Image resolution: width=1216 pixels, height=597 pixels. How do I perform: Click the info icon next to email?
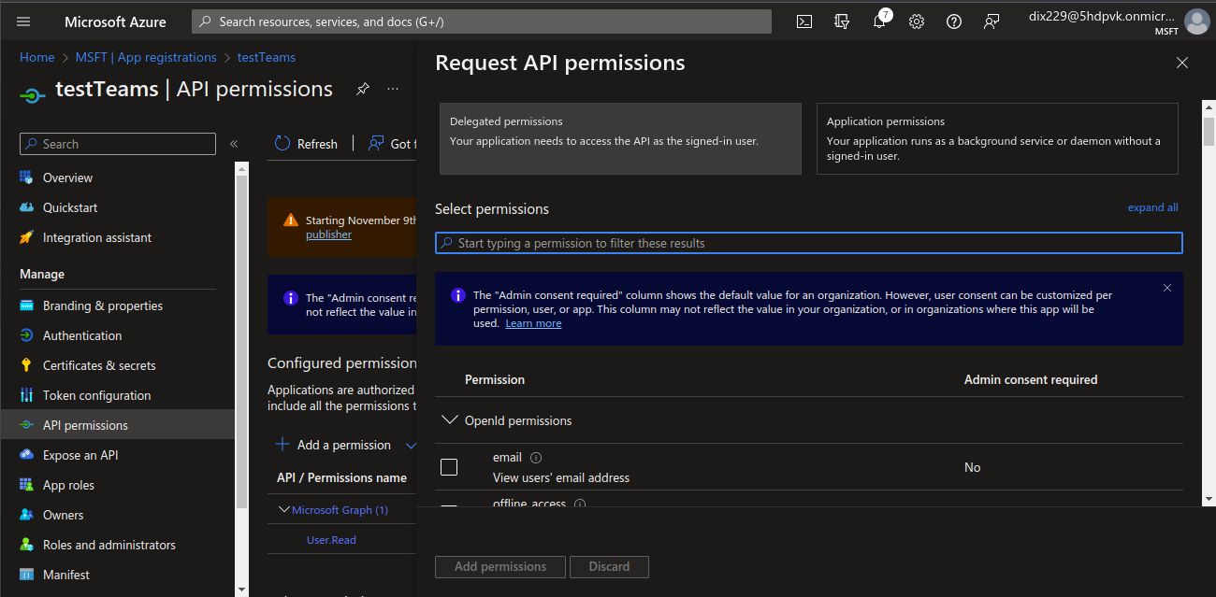(536, 458)
